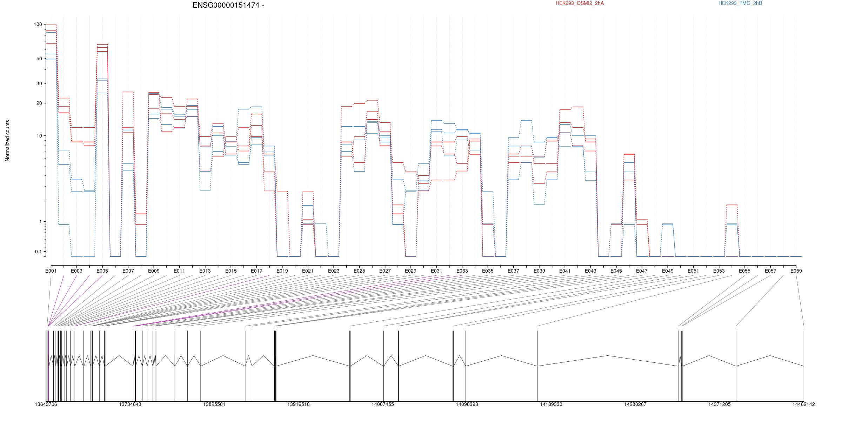Click exon label E041

[565, 271]
